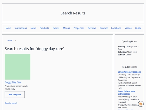The width and height of the screenshot is (146, 110).
Task: Click the green Doggy Day Care thumbnail
Action: [18, 67]
